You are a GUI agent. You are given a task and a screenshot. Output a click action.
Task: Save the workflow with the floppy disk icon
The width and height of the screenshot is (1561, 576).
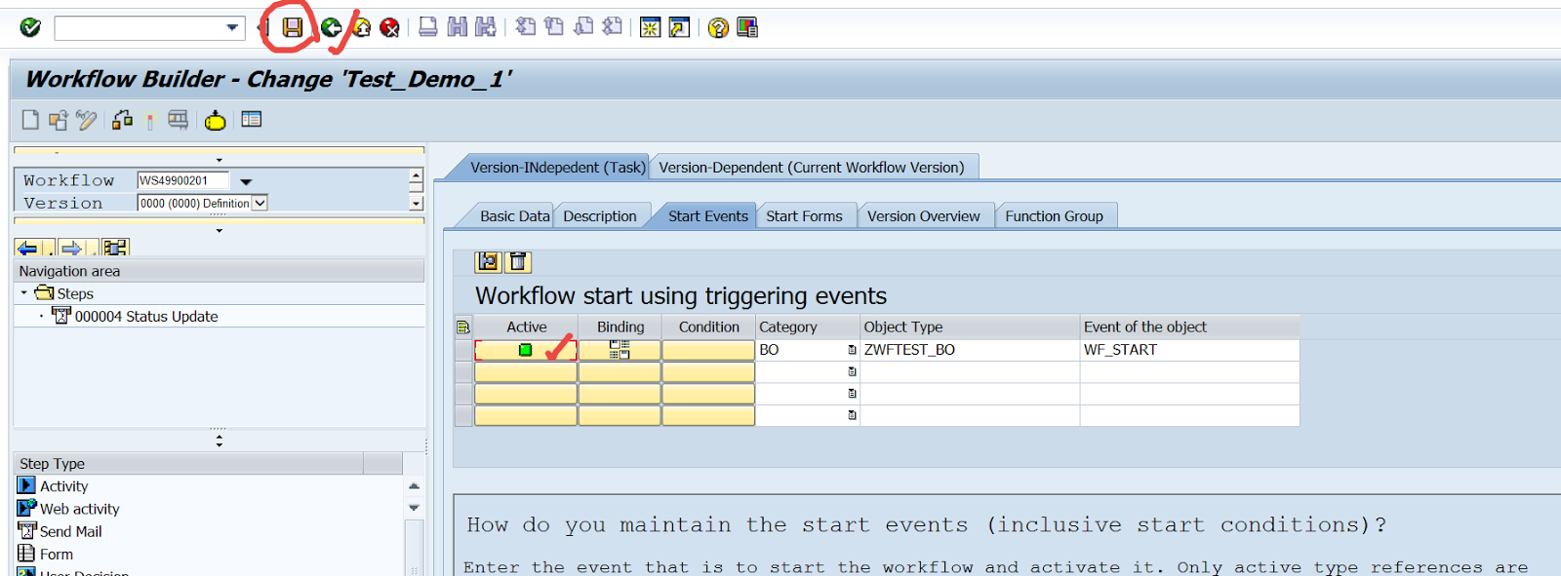click(x=292, y=27)
